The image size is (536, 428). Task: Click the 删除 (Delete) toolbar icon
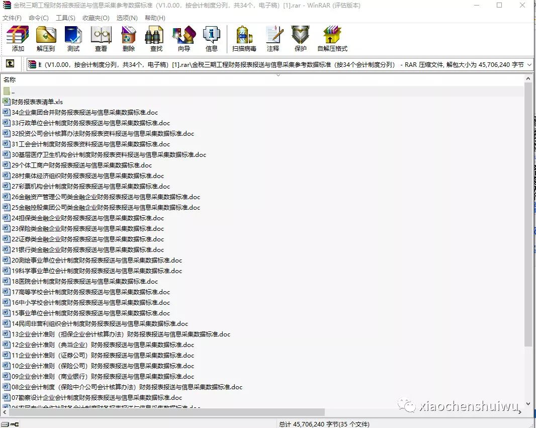[x=129, y=38]
